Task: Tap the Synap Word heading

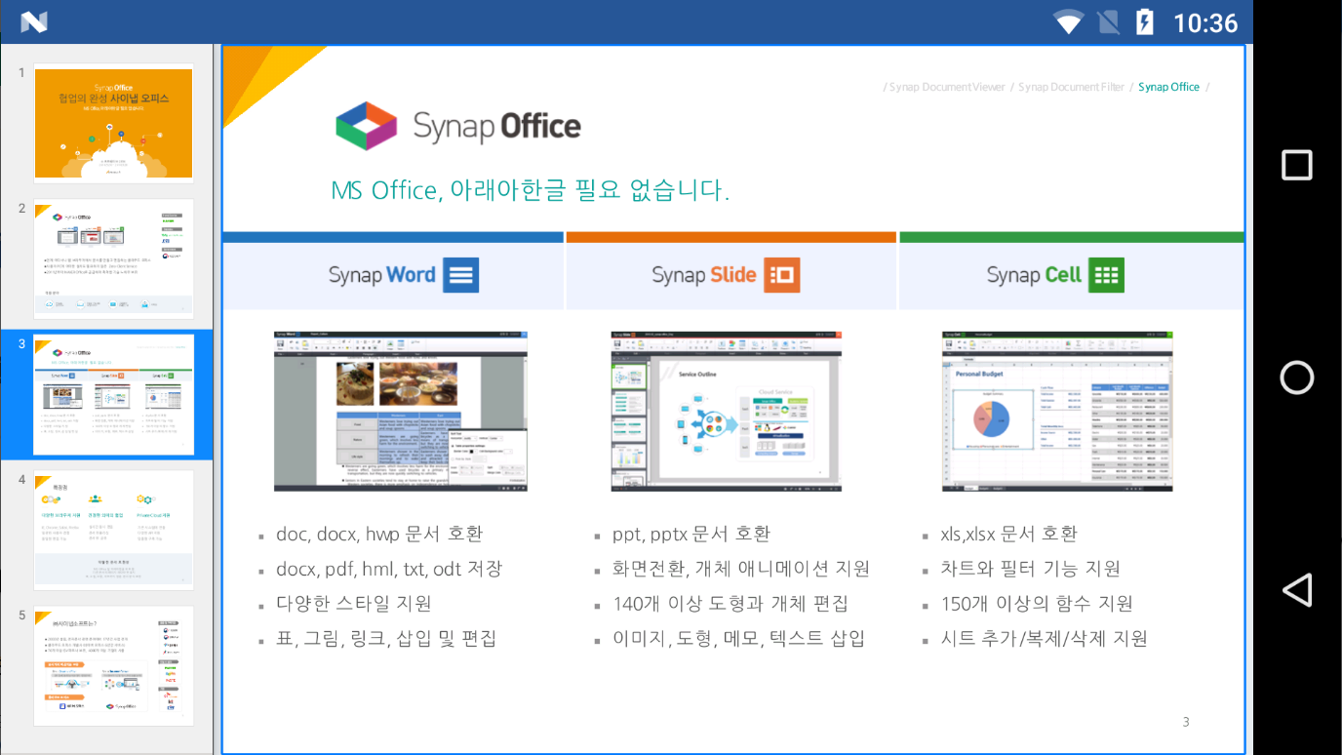Action: point(382,275)
